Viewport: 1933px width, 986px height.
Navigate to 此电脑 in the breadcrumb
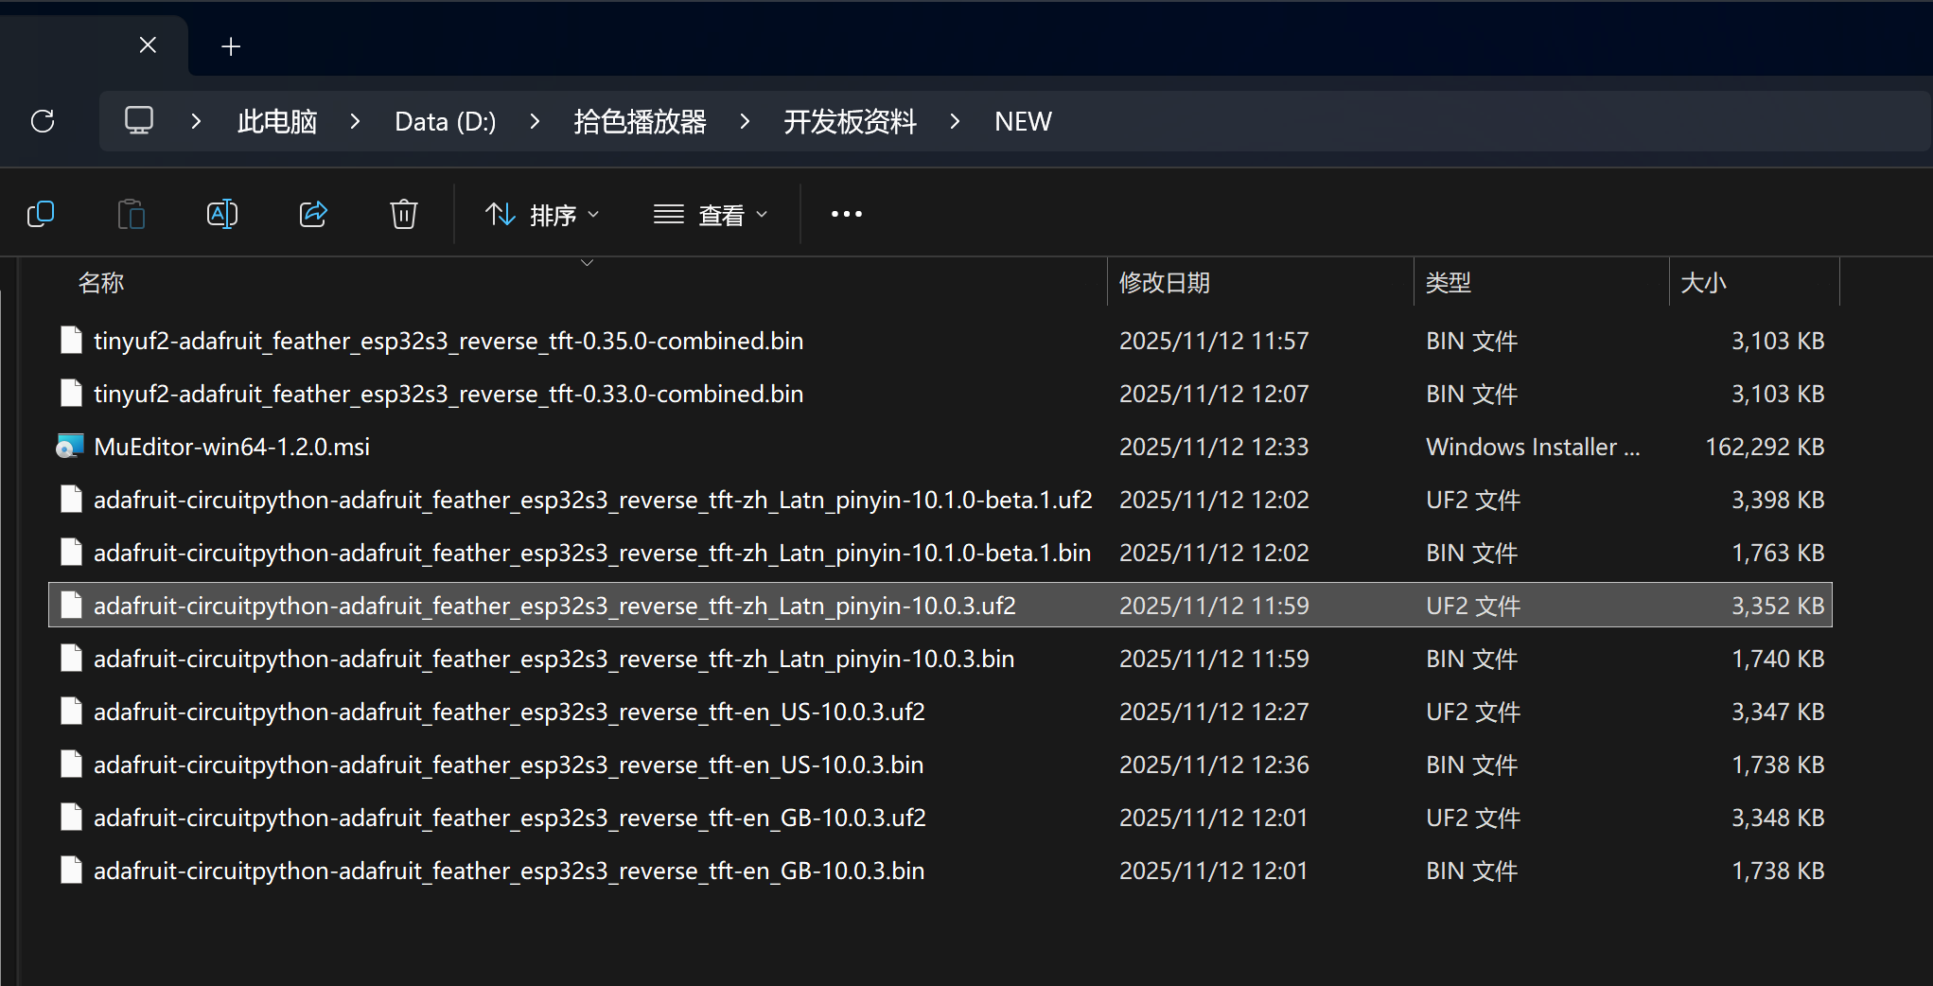point(276,121)
